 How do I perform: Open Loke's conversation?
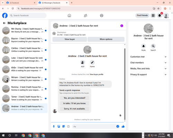coord(24,60)
